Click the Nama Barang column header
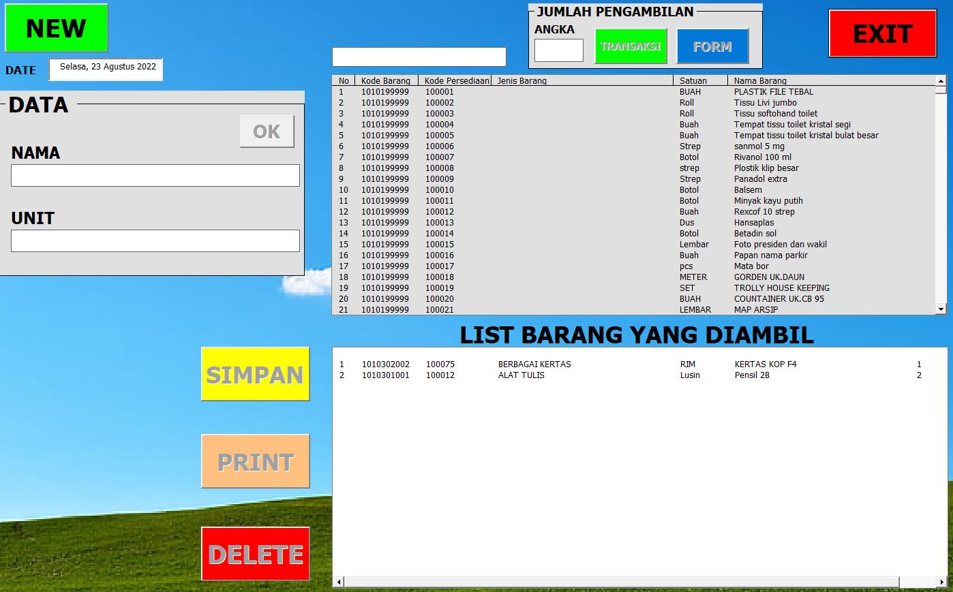The height and width of the screenshot is (592, 953). (x=832, y=80)
